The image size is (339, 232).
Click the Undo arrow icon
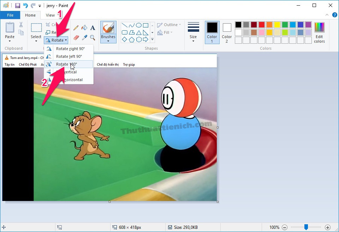pos(25,6)
